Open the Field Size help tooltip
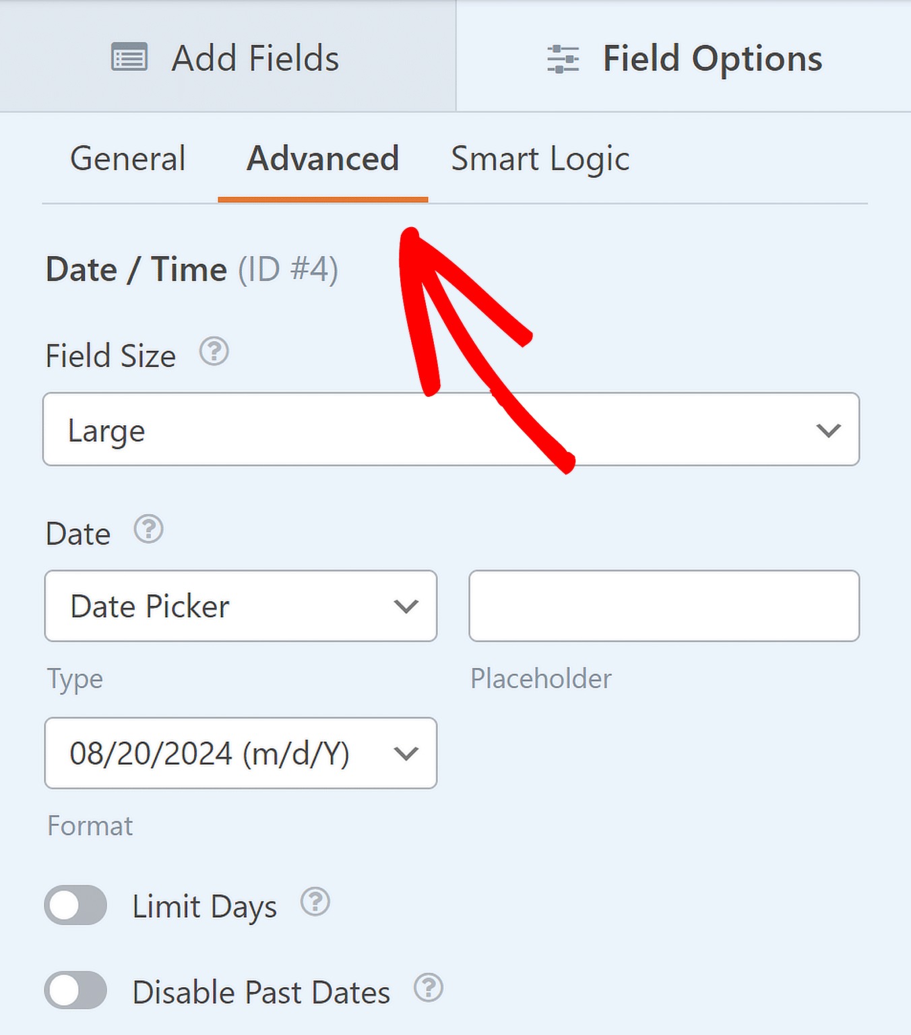 click(214, 352)
